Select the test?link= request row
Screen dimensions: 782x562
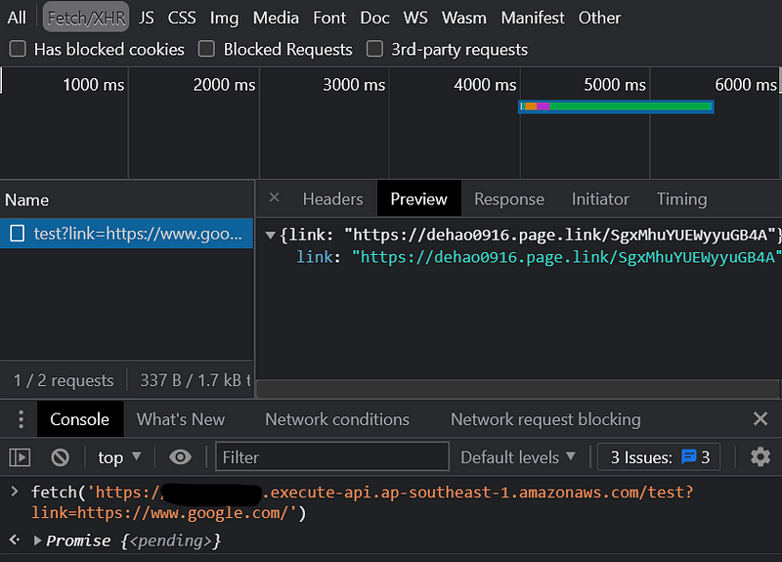click(x=127, y=234)
